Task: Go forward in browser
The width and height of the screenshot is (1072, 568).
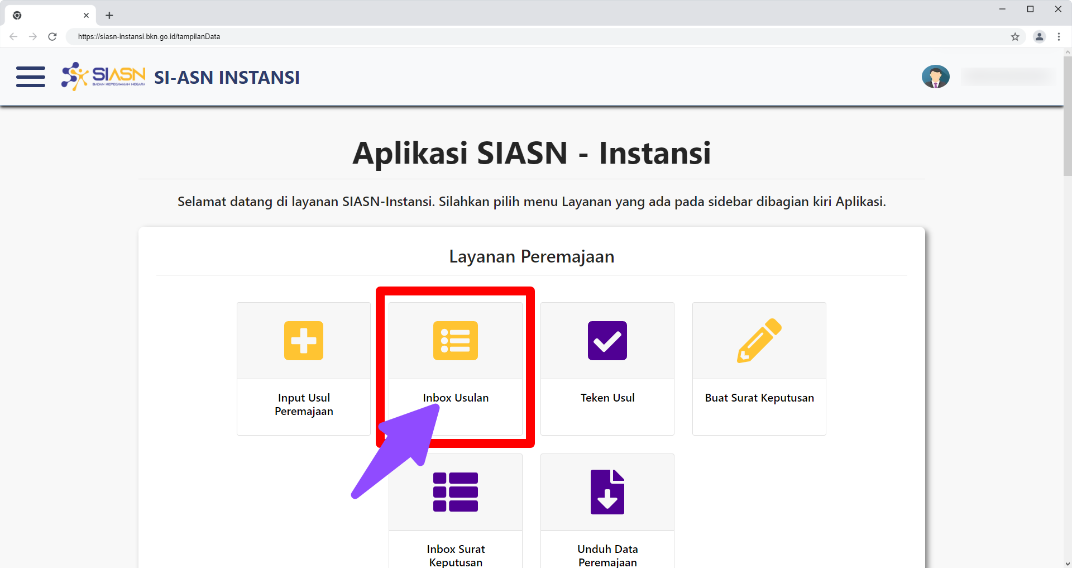Action: (33, 37)
